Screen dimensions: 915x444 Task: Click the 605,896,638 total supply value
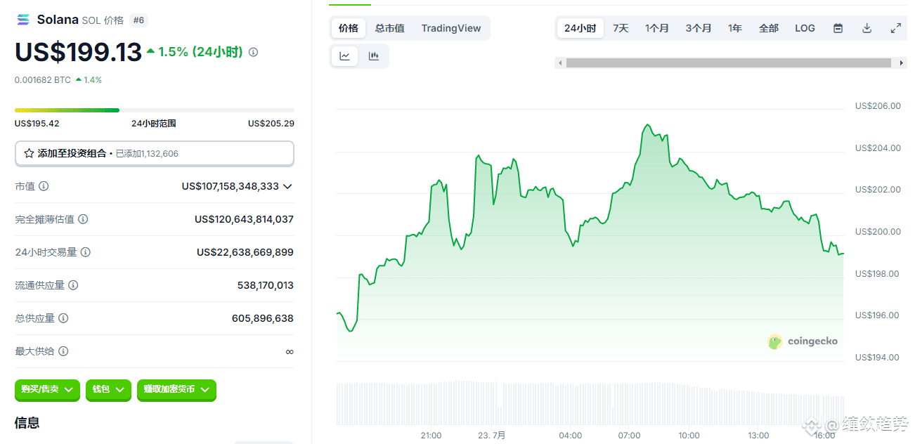(x=263, y=318)
